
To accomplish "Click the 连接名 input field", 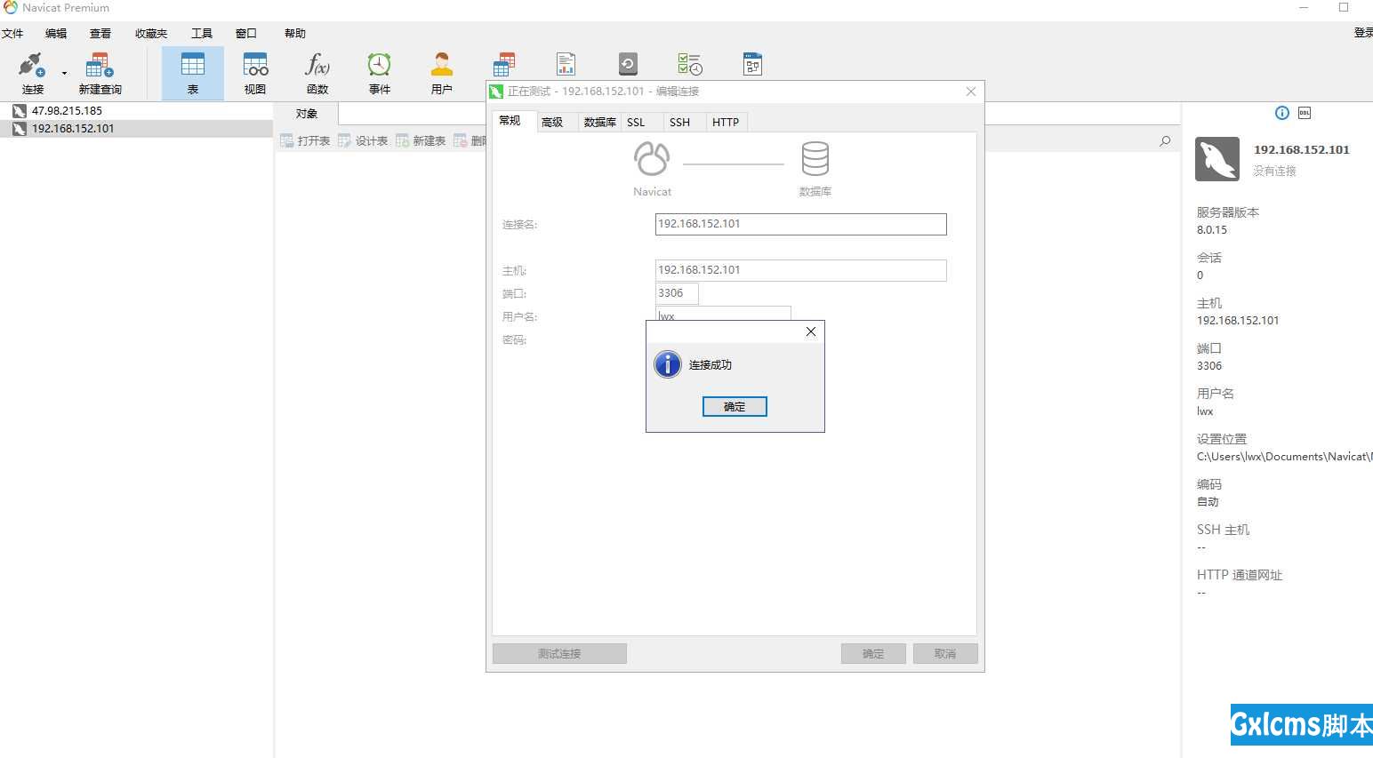I will coord(800,224).
